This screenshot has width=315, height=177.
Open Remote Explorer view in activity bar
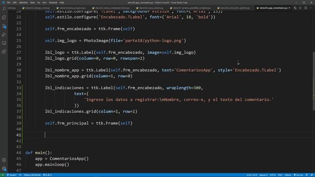pyautogui.click(x=4, y=43)
